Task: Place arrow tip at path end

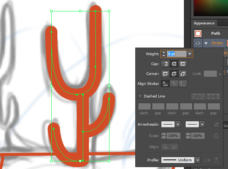Action: pos(174,147)
